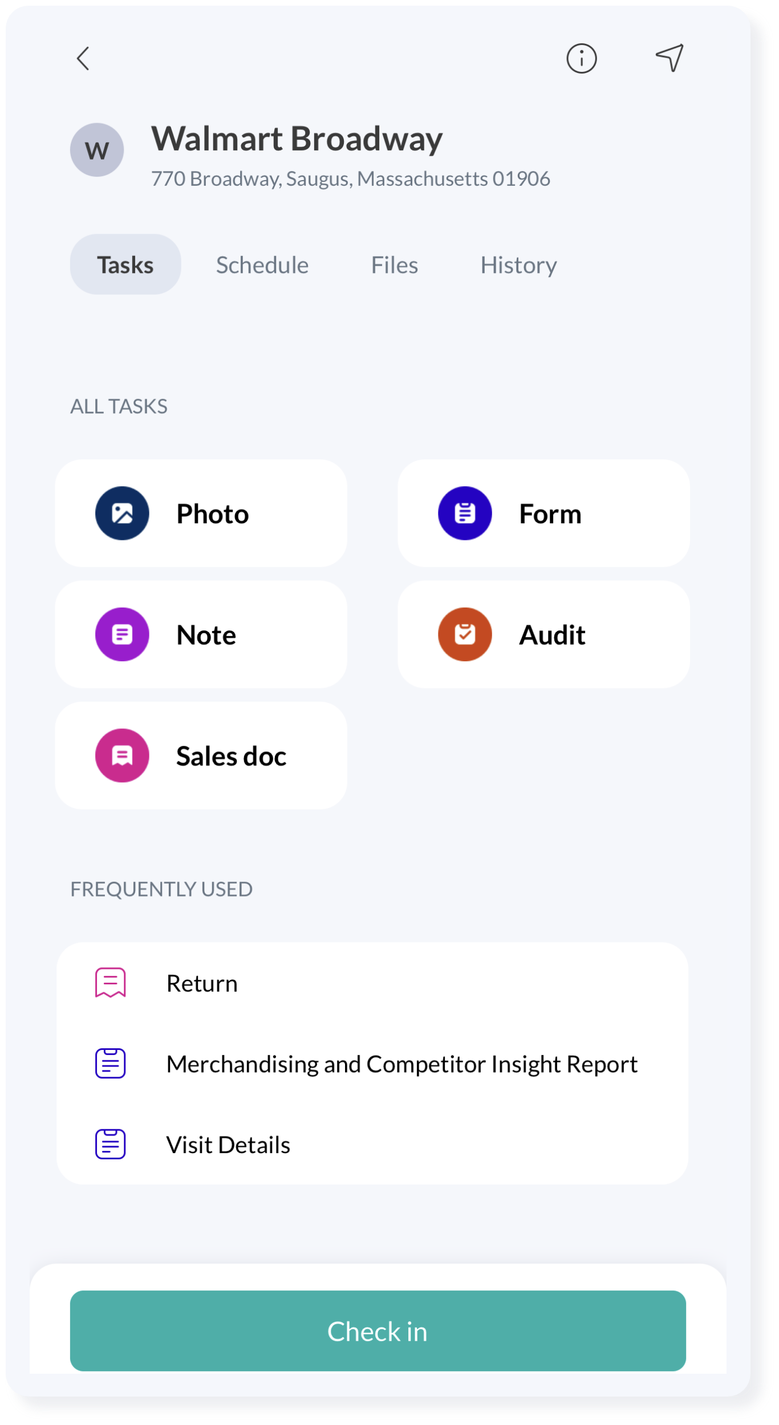Click the Merchandising report form icon
Image resolution: width=779 pixels, height=1425 pixels.
pyautogui.click(x=110, y=1064)
